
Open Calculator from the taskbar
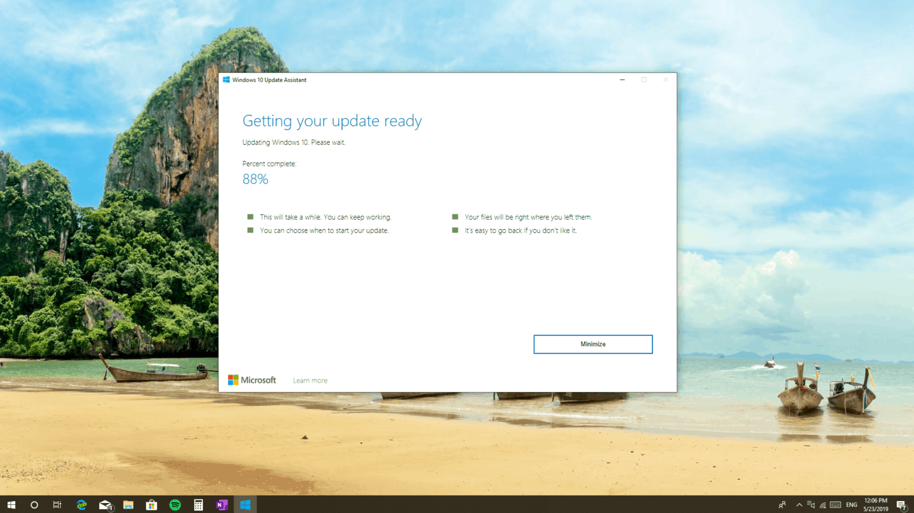tap(199, 505)
